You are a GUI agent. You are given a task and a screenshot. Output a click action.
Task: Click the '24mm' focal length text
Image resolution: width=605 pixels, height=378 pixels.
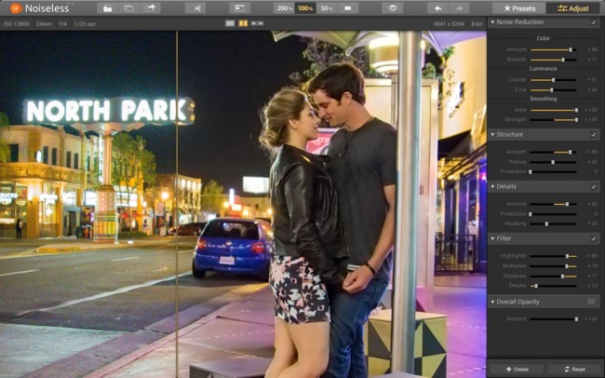point(45,24)
